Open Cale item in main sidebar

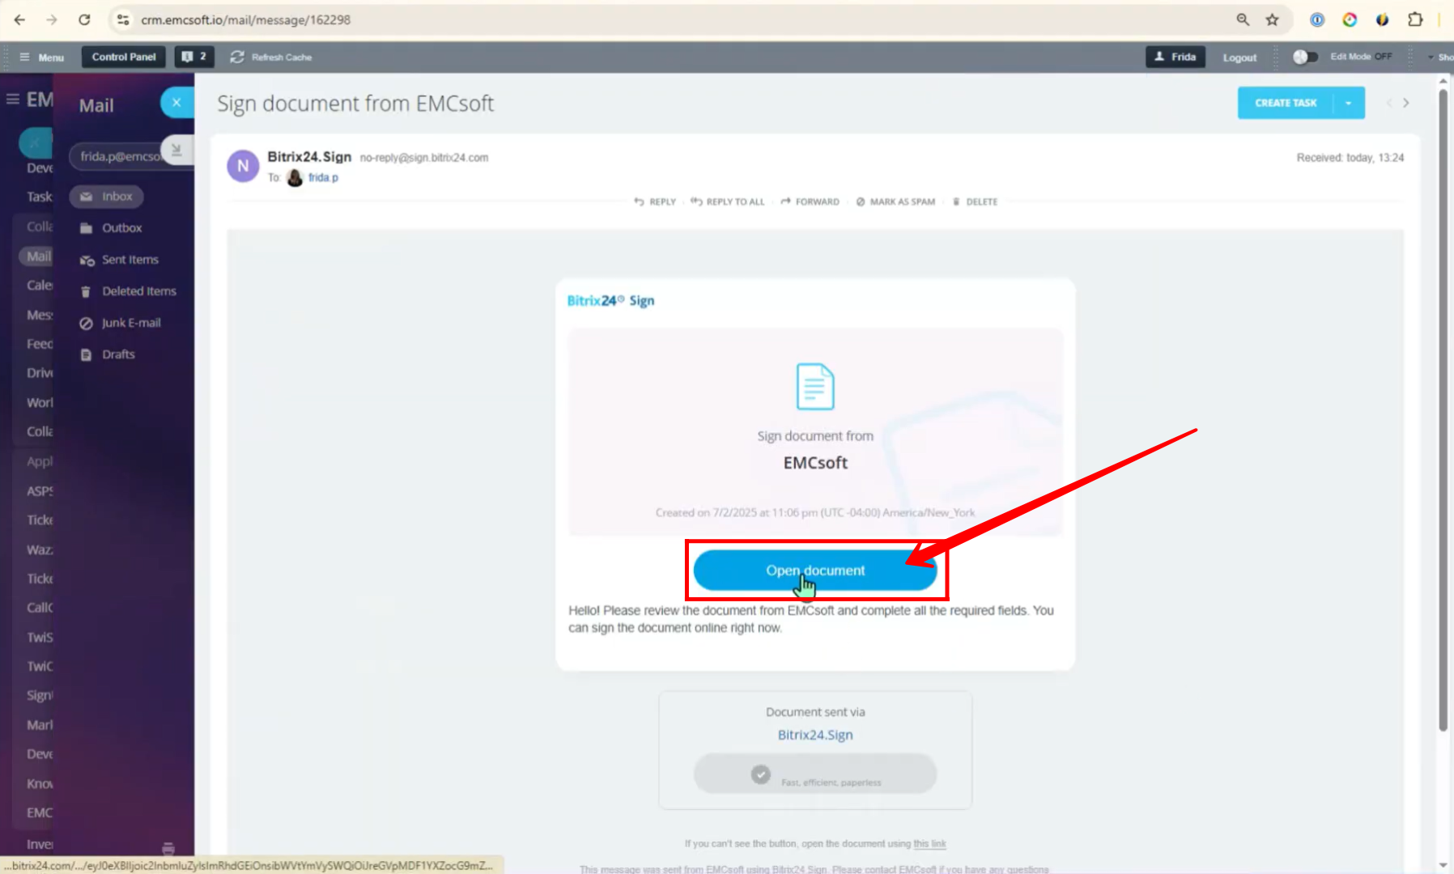point(40,285)
